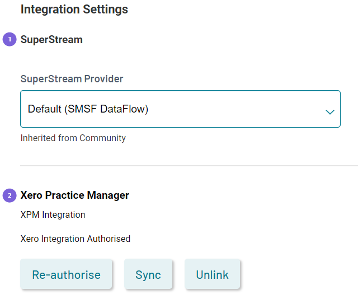
Task: Unlink the Xero integration
Action: [212, 274]
